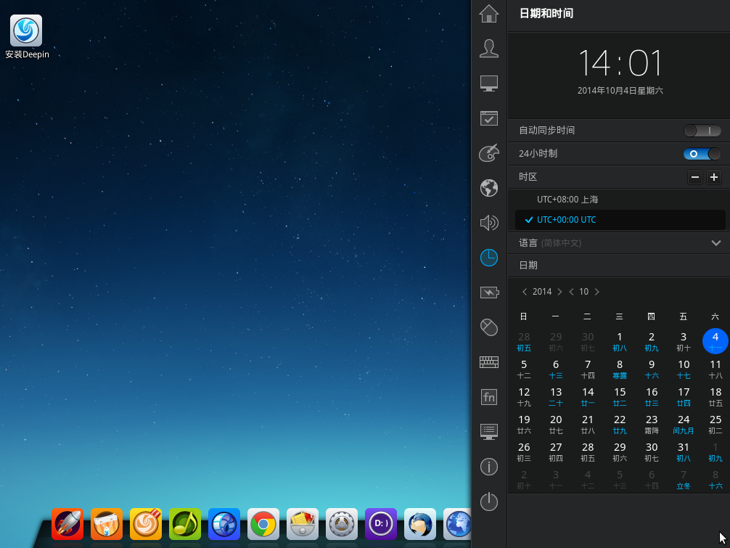
Task: Toggle the 24-hour format switch
Action: [702, 154]
